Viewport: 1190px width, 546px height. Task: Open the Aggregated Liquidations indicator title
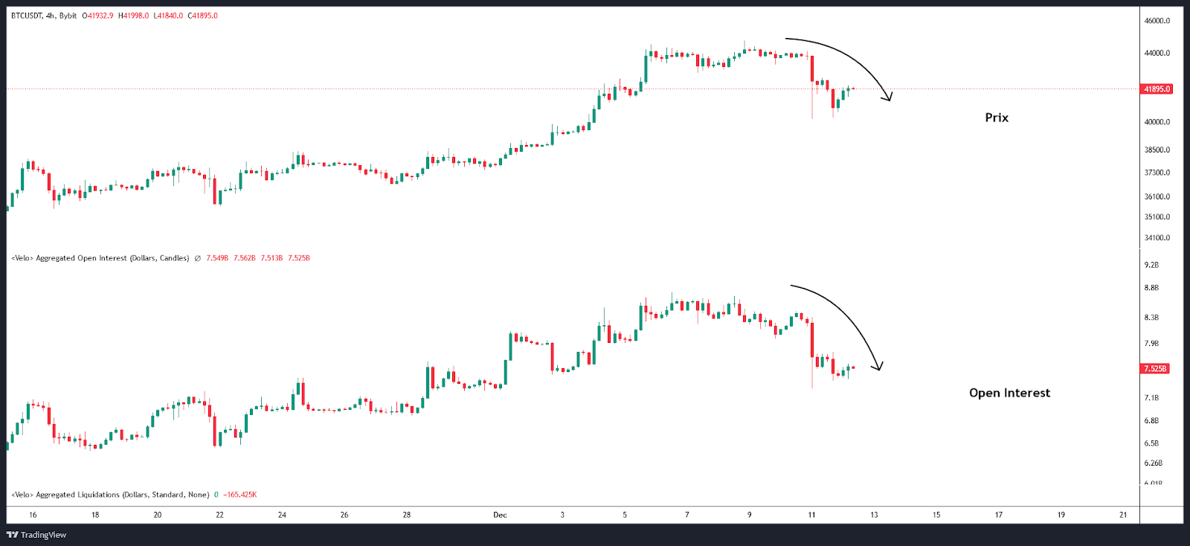click(x=110, y=495)
